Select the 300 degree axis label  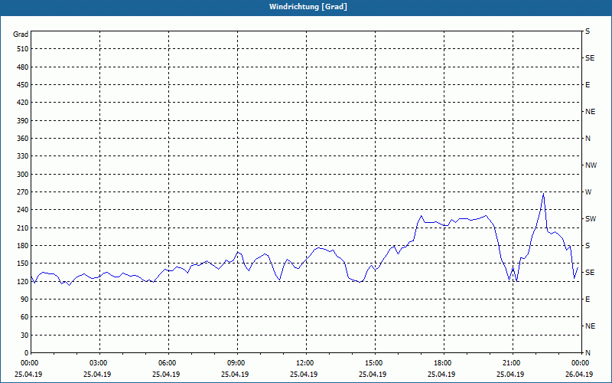coord(23,175)
